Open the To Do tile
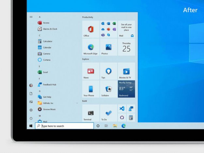This screenshot has width=204, height=153. 108,113
